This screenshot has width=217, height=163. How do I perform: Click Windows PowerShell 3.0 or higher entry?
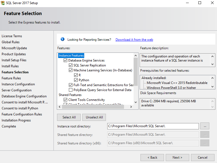(x=171, y=88)
